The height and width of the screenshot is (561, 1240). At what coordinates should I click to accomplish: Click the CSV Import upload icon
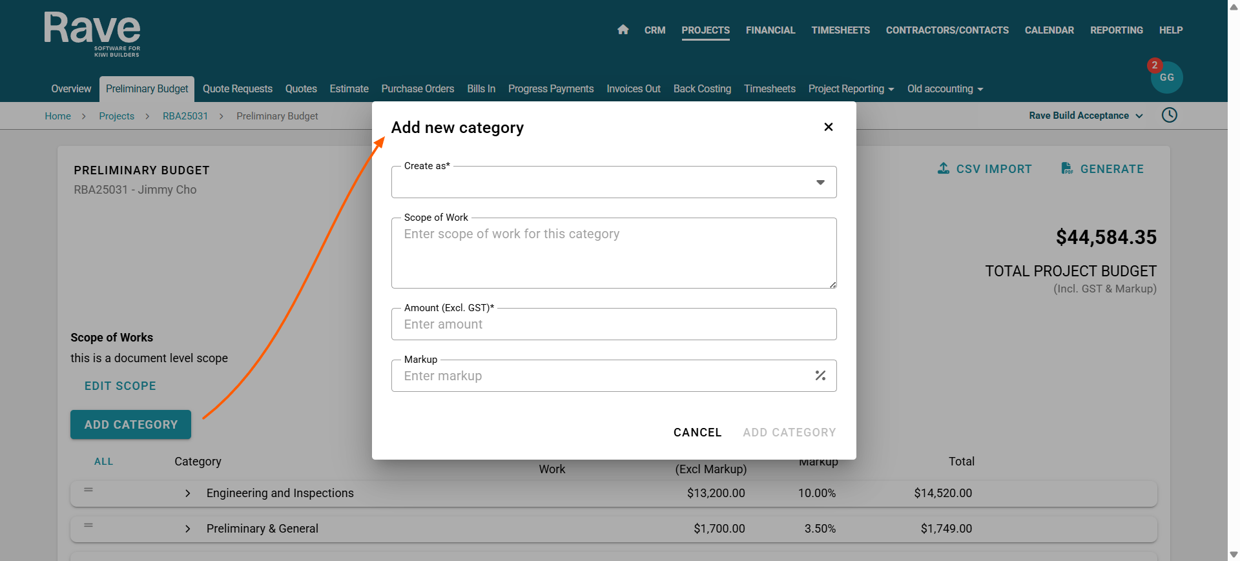click(x=944, y=168)
